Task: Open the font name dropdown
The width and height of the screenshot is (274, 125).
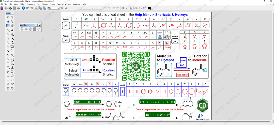Action: (92, 8)
